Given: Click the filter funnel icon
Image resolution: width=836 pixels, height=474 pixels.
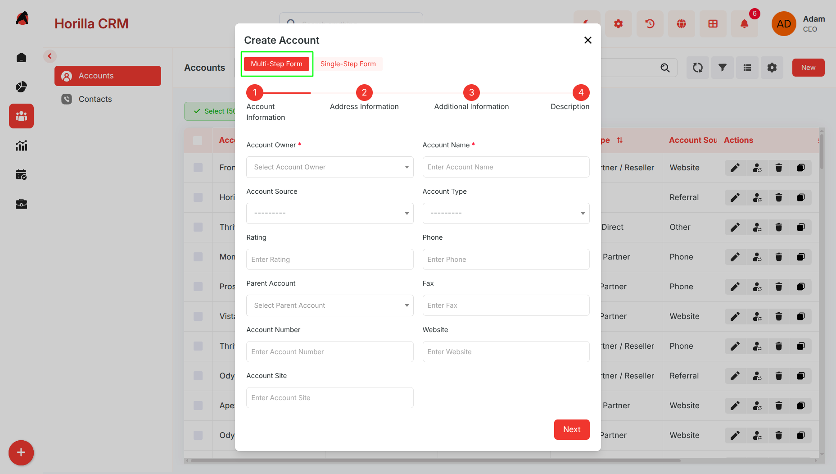Looking at the screenshot, I should (x=722, y=68).
